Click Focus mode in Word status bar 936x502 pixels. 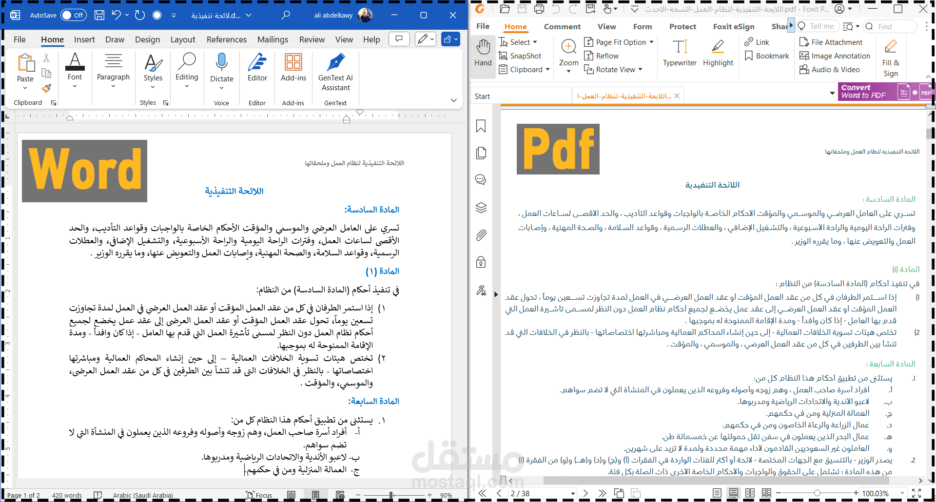[259, 495]
